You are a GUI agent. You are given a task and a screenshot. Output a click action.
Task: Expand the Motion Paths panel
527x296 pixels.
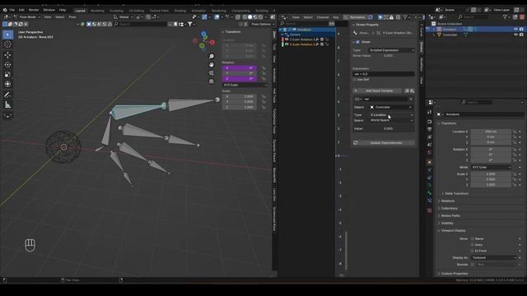[x=450, y=215]
